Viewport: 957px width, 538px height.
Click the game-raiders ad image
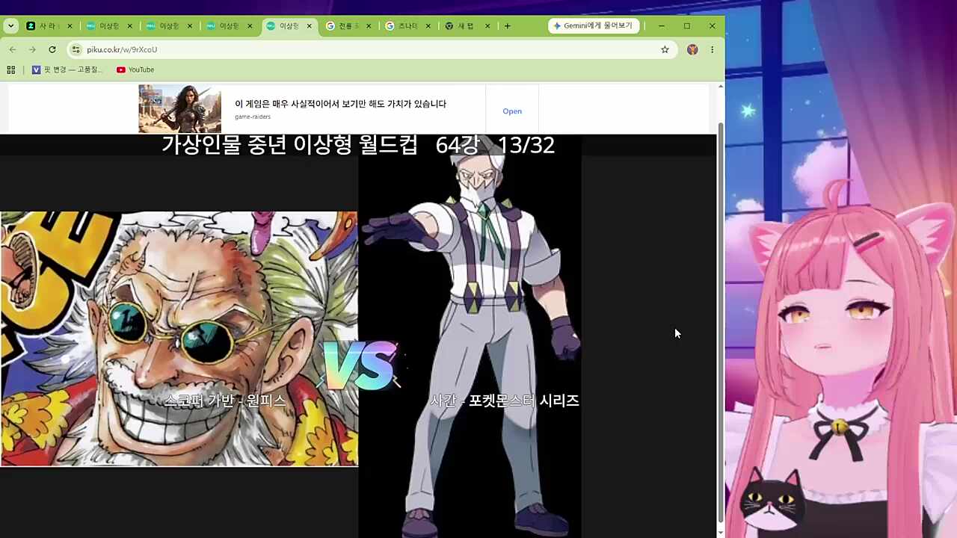[x=179, y=108]
